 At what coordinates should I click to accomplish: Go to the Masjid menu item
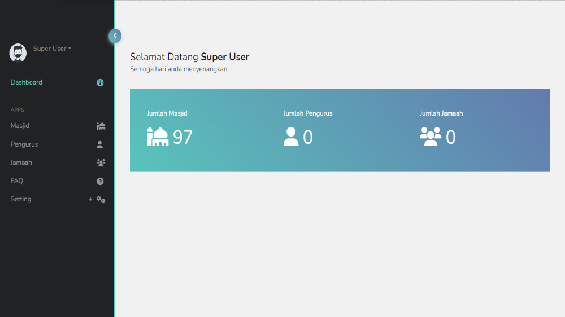click(x=20, y=126)
